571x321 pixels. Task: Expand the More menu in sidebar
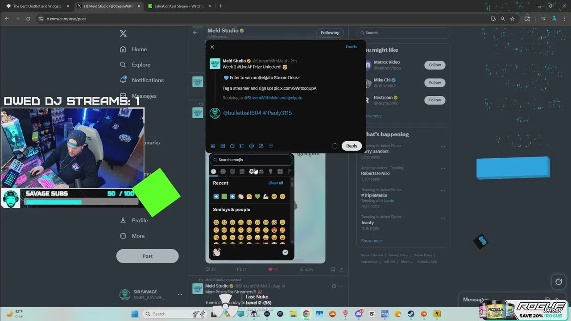coord(132,236)
